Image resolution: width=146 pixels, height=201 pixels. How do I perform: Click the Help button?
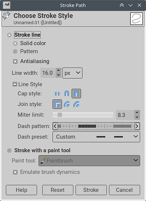(21, 190)
